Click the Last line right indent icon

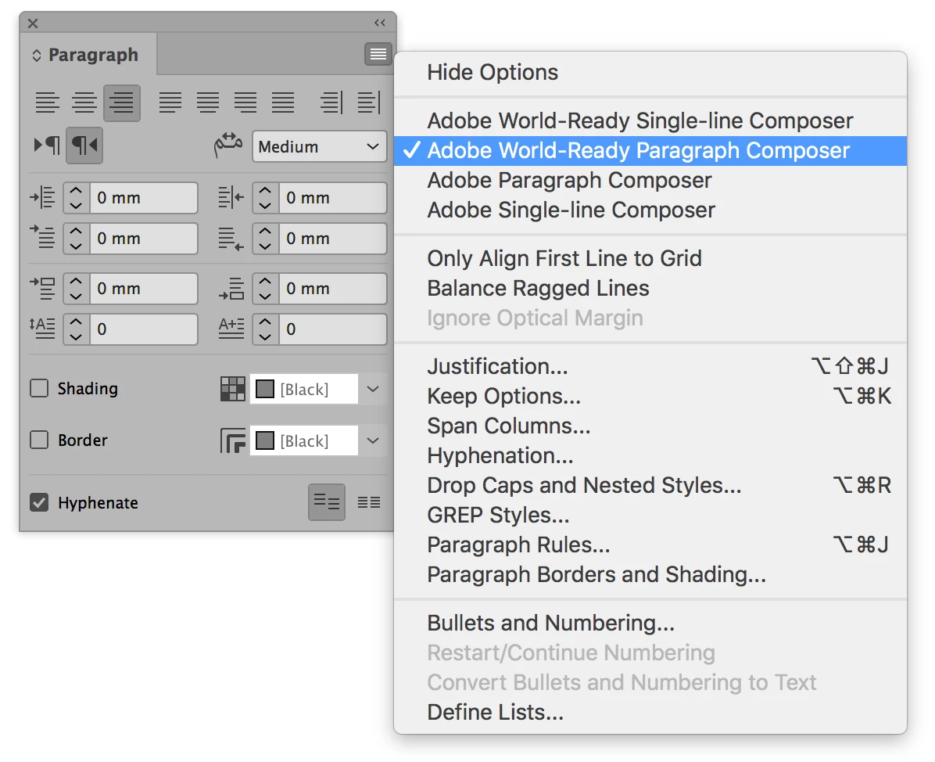coord(231,239)
